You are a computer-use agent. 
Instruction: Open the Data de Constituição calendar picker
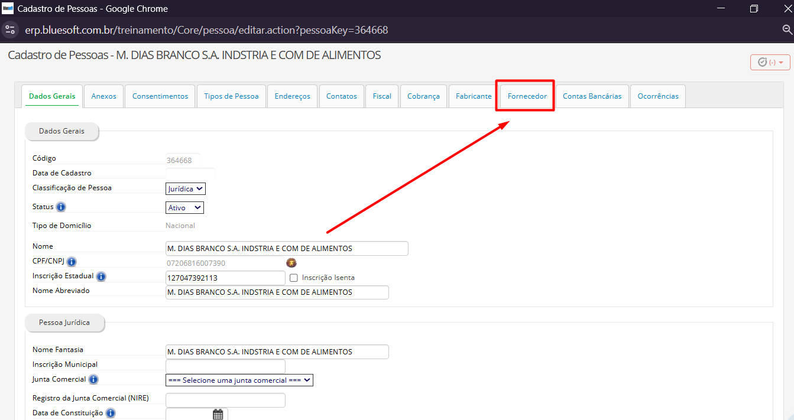(x=218, y=414)
